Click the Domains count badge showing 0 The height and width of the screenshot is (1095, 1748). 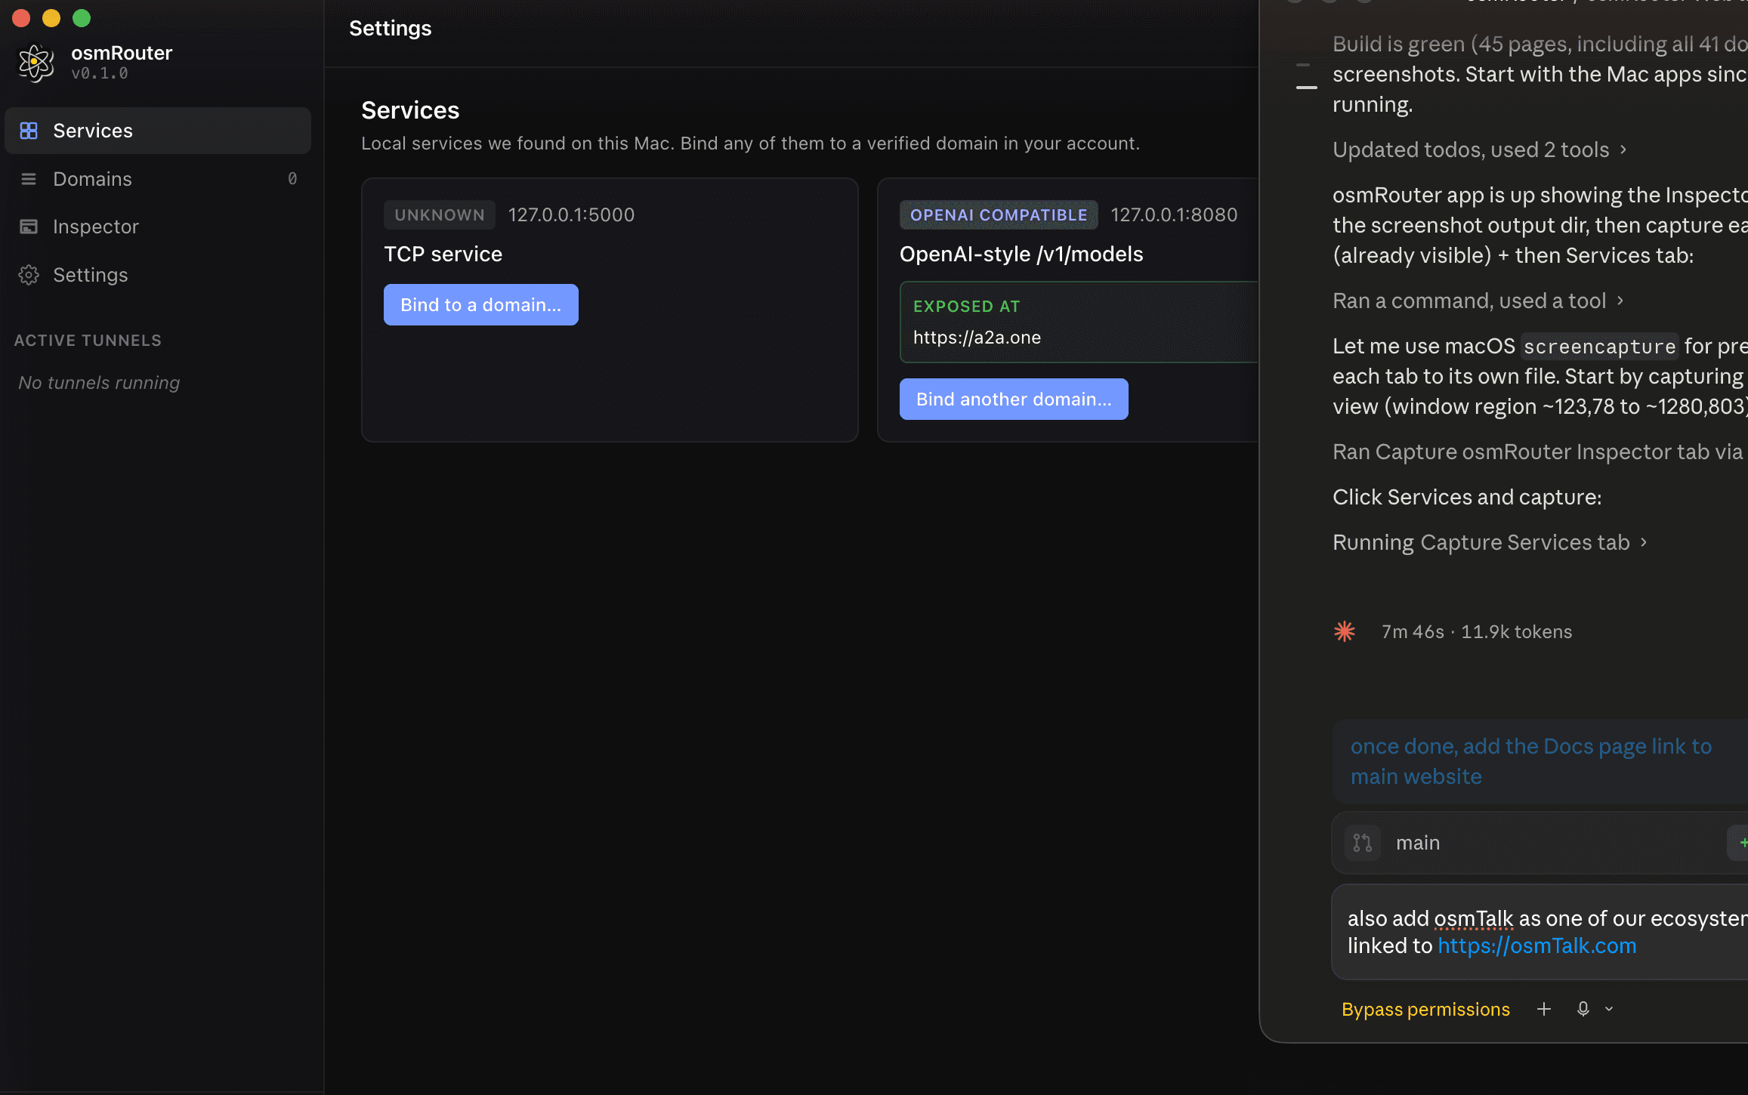(x=292, y=179)
